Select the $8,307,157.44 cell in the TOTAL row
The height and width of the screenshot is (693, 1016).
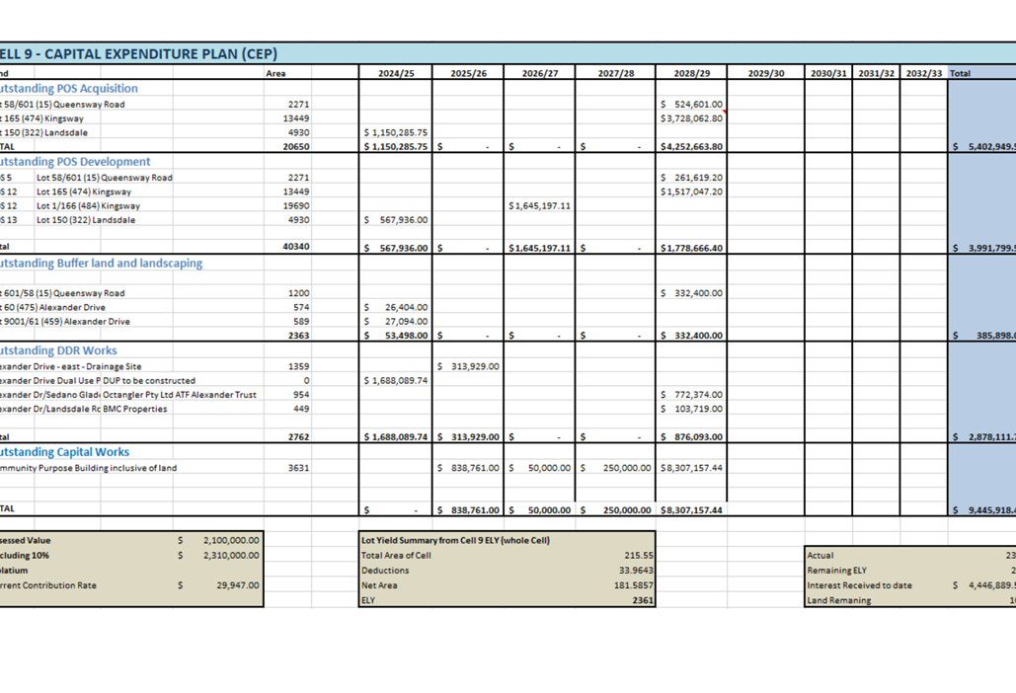(x=691, y=510)
